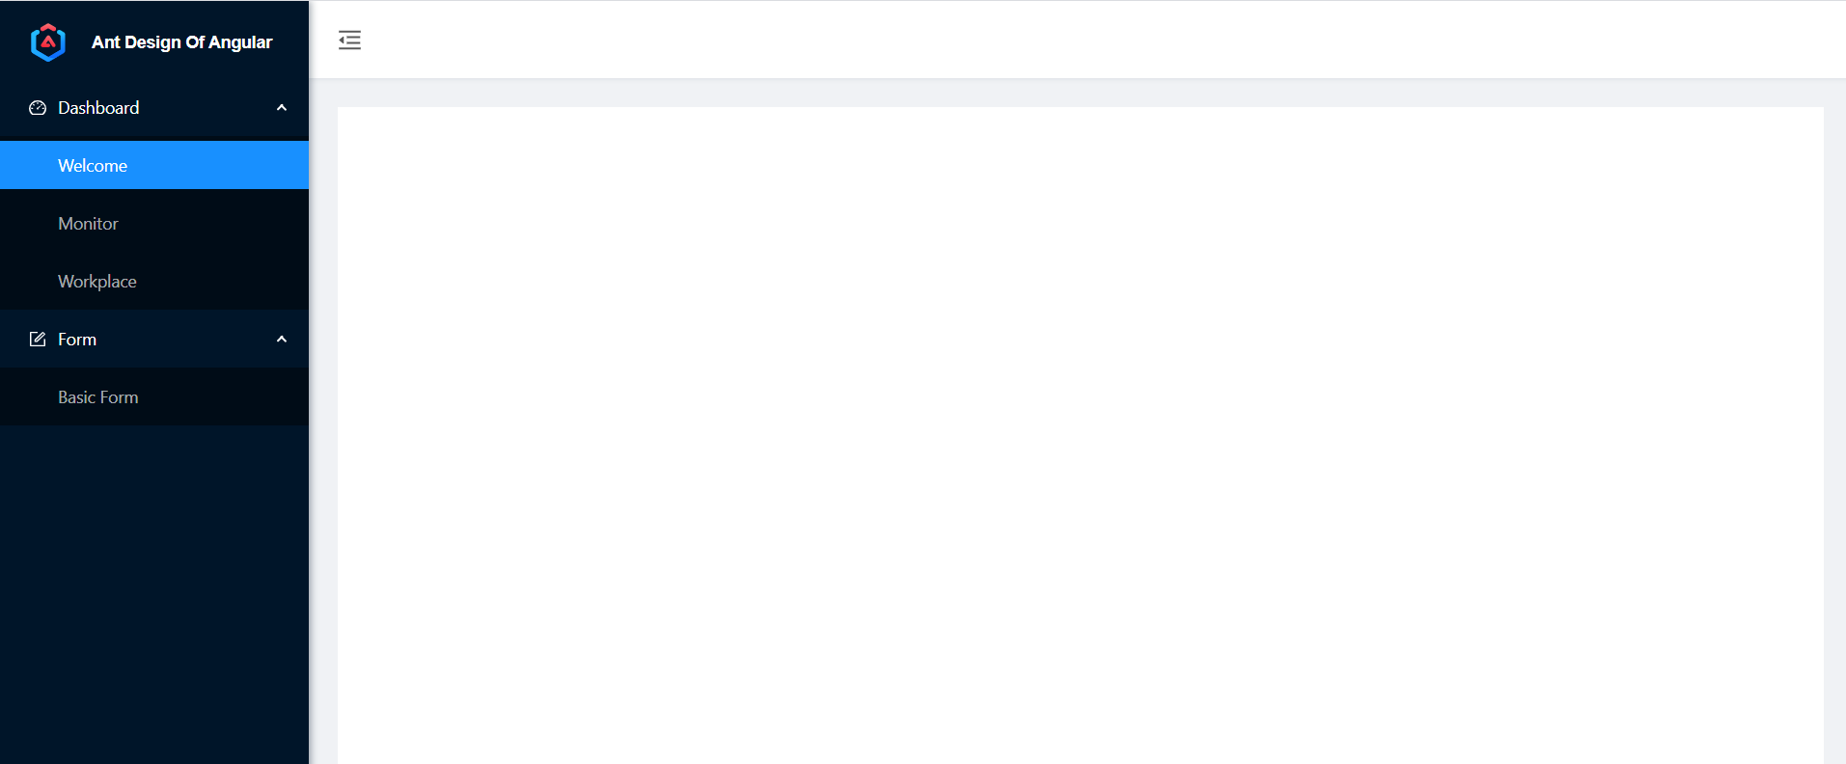Open the Monitor page
The image size is (1846, 764).
coord(88,224)
